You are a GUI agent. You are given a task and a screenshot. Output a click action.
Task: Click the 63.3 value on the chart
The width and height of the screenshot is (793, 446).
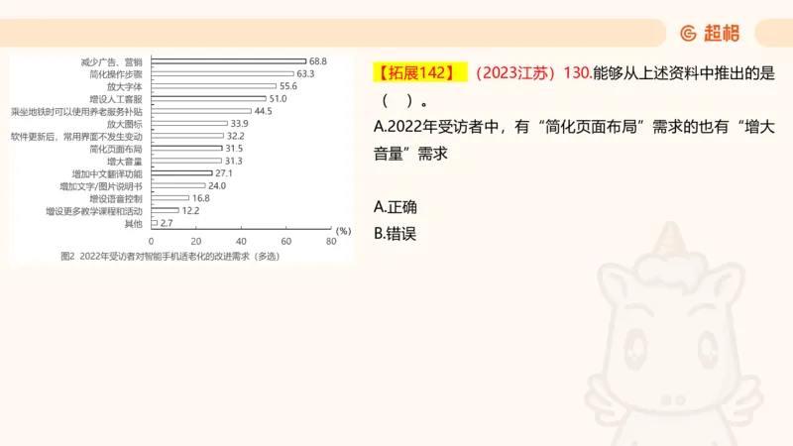[305, 73]
